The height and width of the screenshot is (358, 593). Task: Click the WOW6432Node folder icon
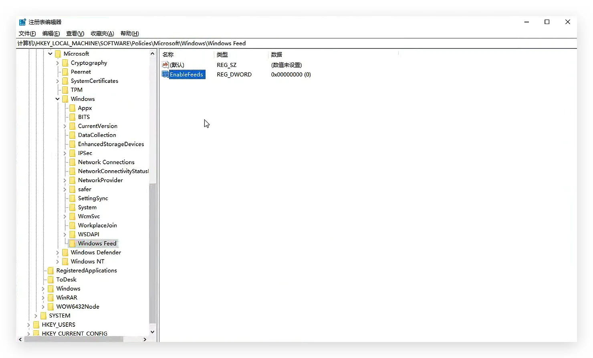click(50, 307)
